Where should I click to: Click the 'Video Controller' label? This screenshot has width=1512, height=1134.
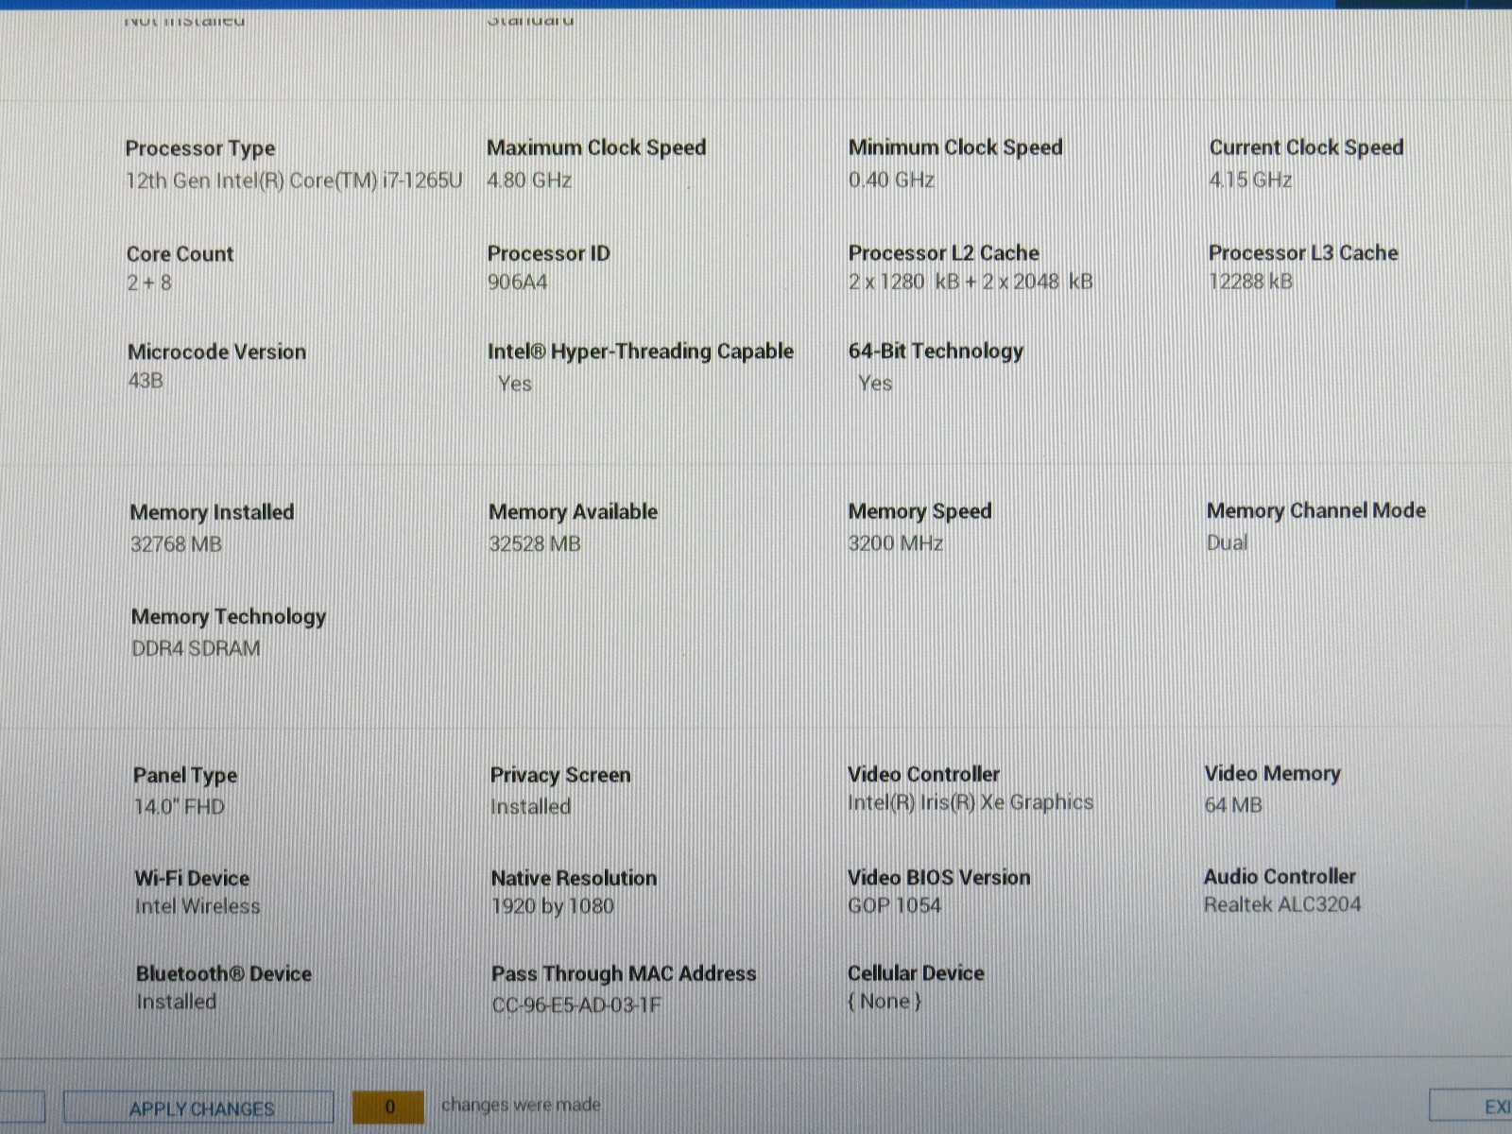pyautogui.click(x=923, y=774)
